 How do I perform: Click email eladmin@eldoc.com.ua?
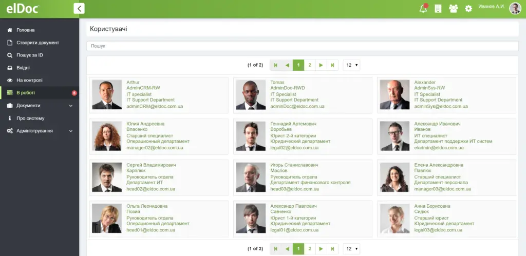[439, 148]
